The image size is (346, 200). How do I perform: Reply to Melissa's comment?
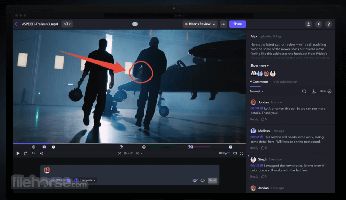coord(254,148)
